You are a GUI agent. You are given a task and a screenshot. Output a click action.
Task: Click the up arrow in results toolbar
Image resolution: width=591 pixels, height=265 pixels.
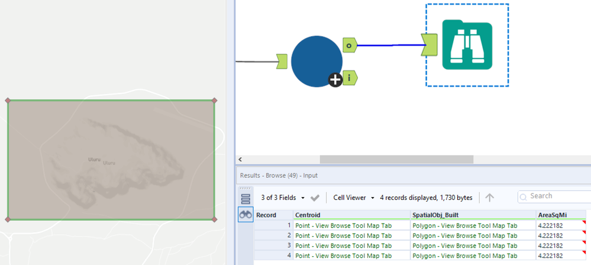pyautogui.click(x=489, y=198)
